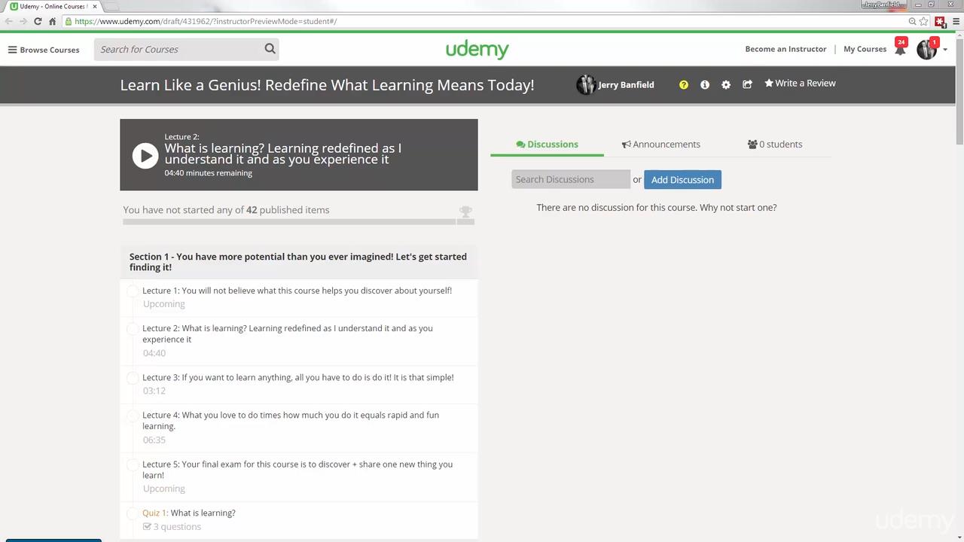Click the Add Discussion button

(x=682, y=179)
